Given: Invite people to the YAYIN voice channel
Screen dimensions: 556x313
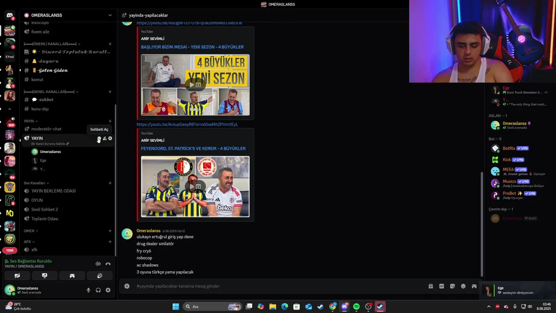Looking at the screenshot, I should [x=105, y=139].
